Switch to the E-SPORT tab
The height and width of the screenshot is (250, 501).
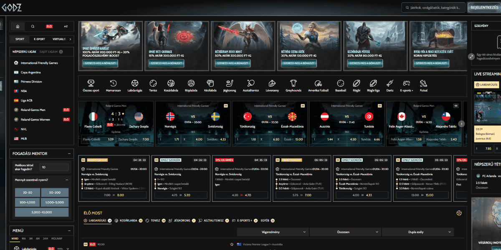pos(39,39)
